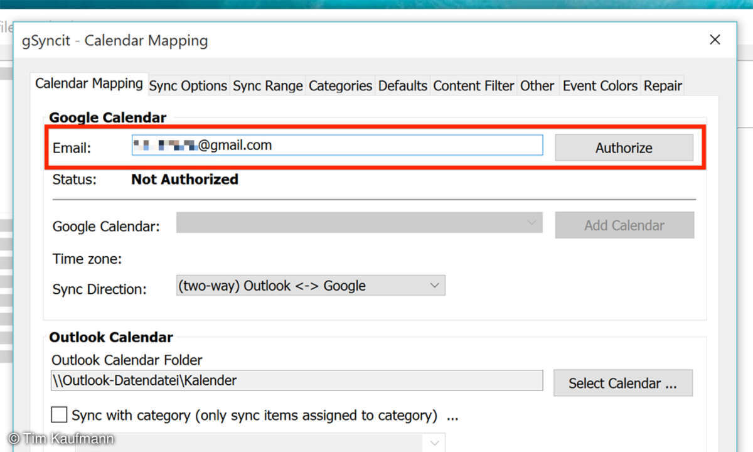Close the gSyncit Calendar Mapping dialog
Image resolution: width=753 pixels, height=452 pixels.
pos(715,40)
